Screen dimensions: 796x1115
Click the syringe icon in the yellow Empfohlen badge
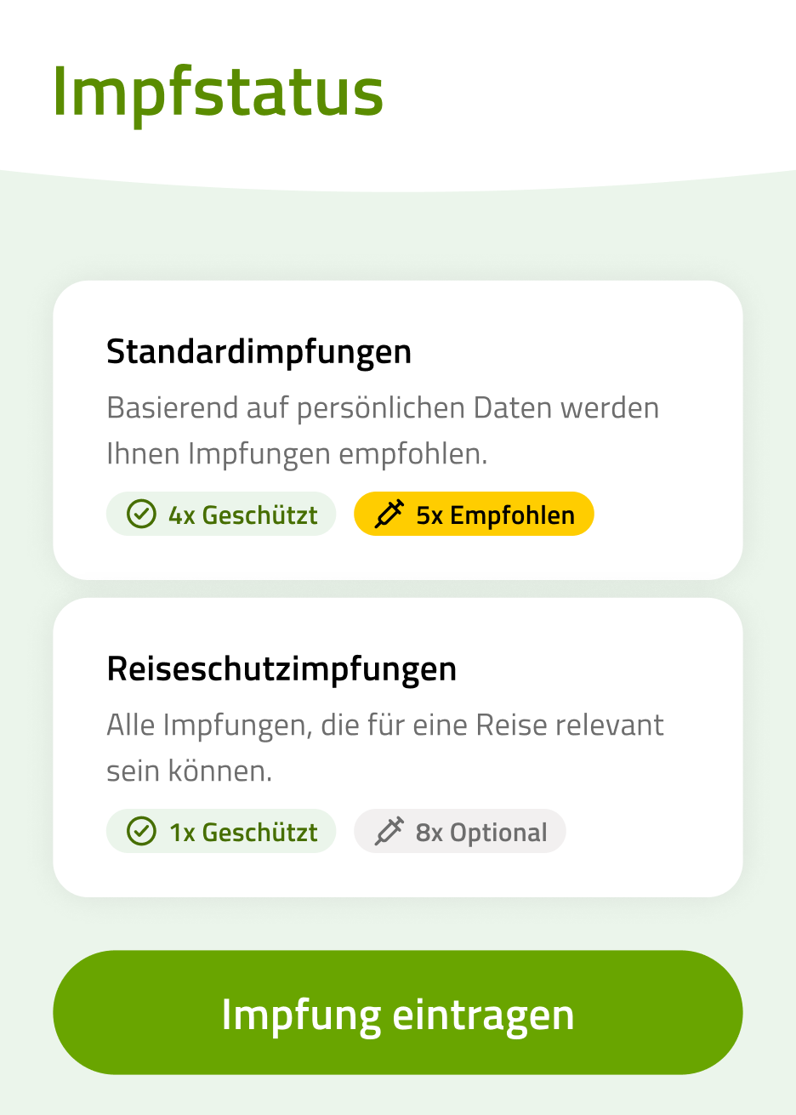pyautogui.click(x=389, y=515)
